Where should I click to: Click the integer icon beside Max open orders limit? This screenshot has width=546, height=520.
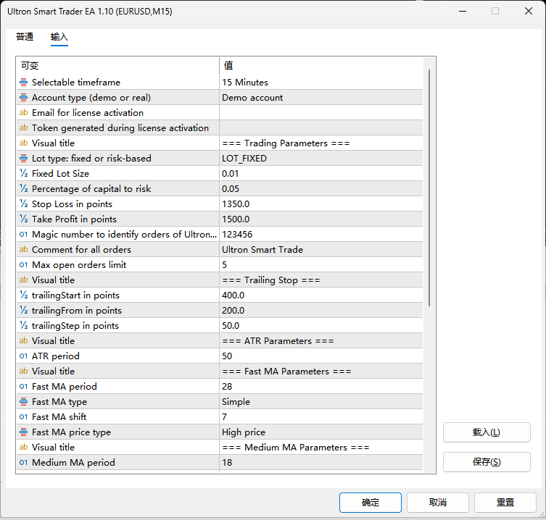point(23,264)
